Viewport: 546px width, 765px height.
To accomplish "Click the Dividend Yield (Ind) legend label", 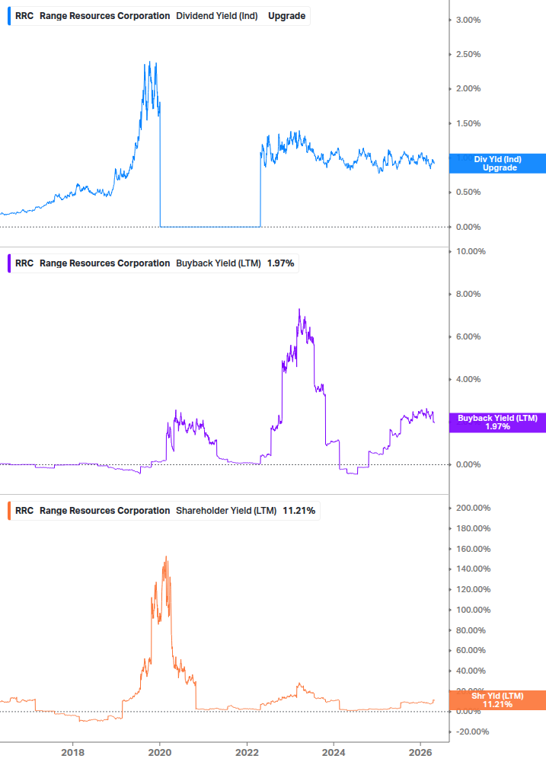I will pyautogui.click(x=216, y=16).
